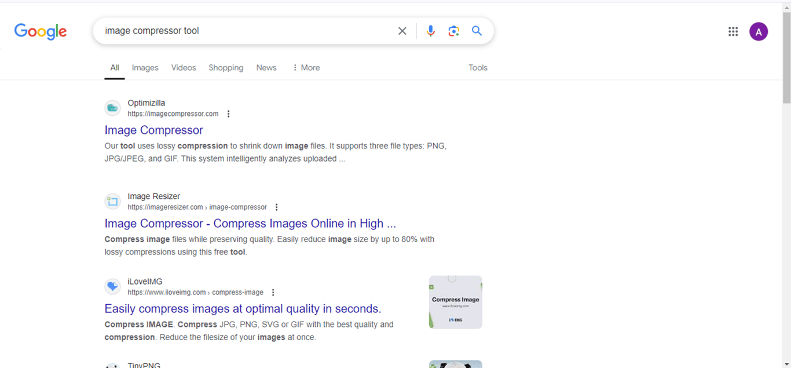Expand the More search categories menu
Viewport: 791px width, 368px height.
pyautogui.click(x=306, y=68)
